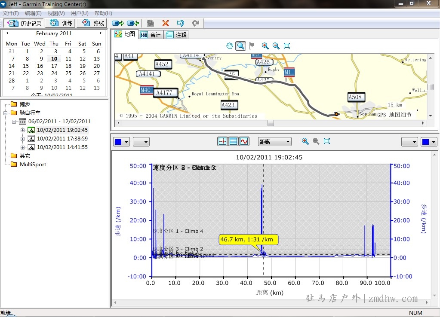Select February 10 in the calendar

tap(54, 58)
